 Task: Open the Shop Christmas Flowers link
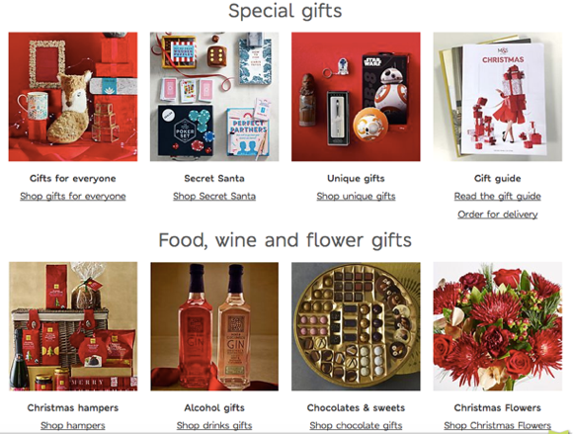tap(498, 425)
